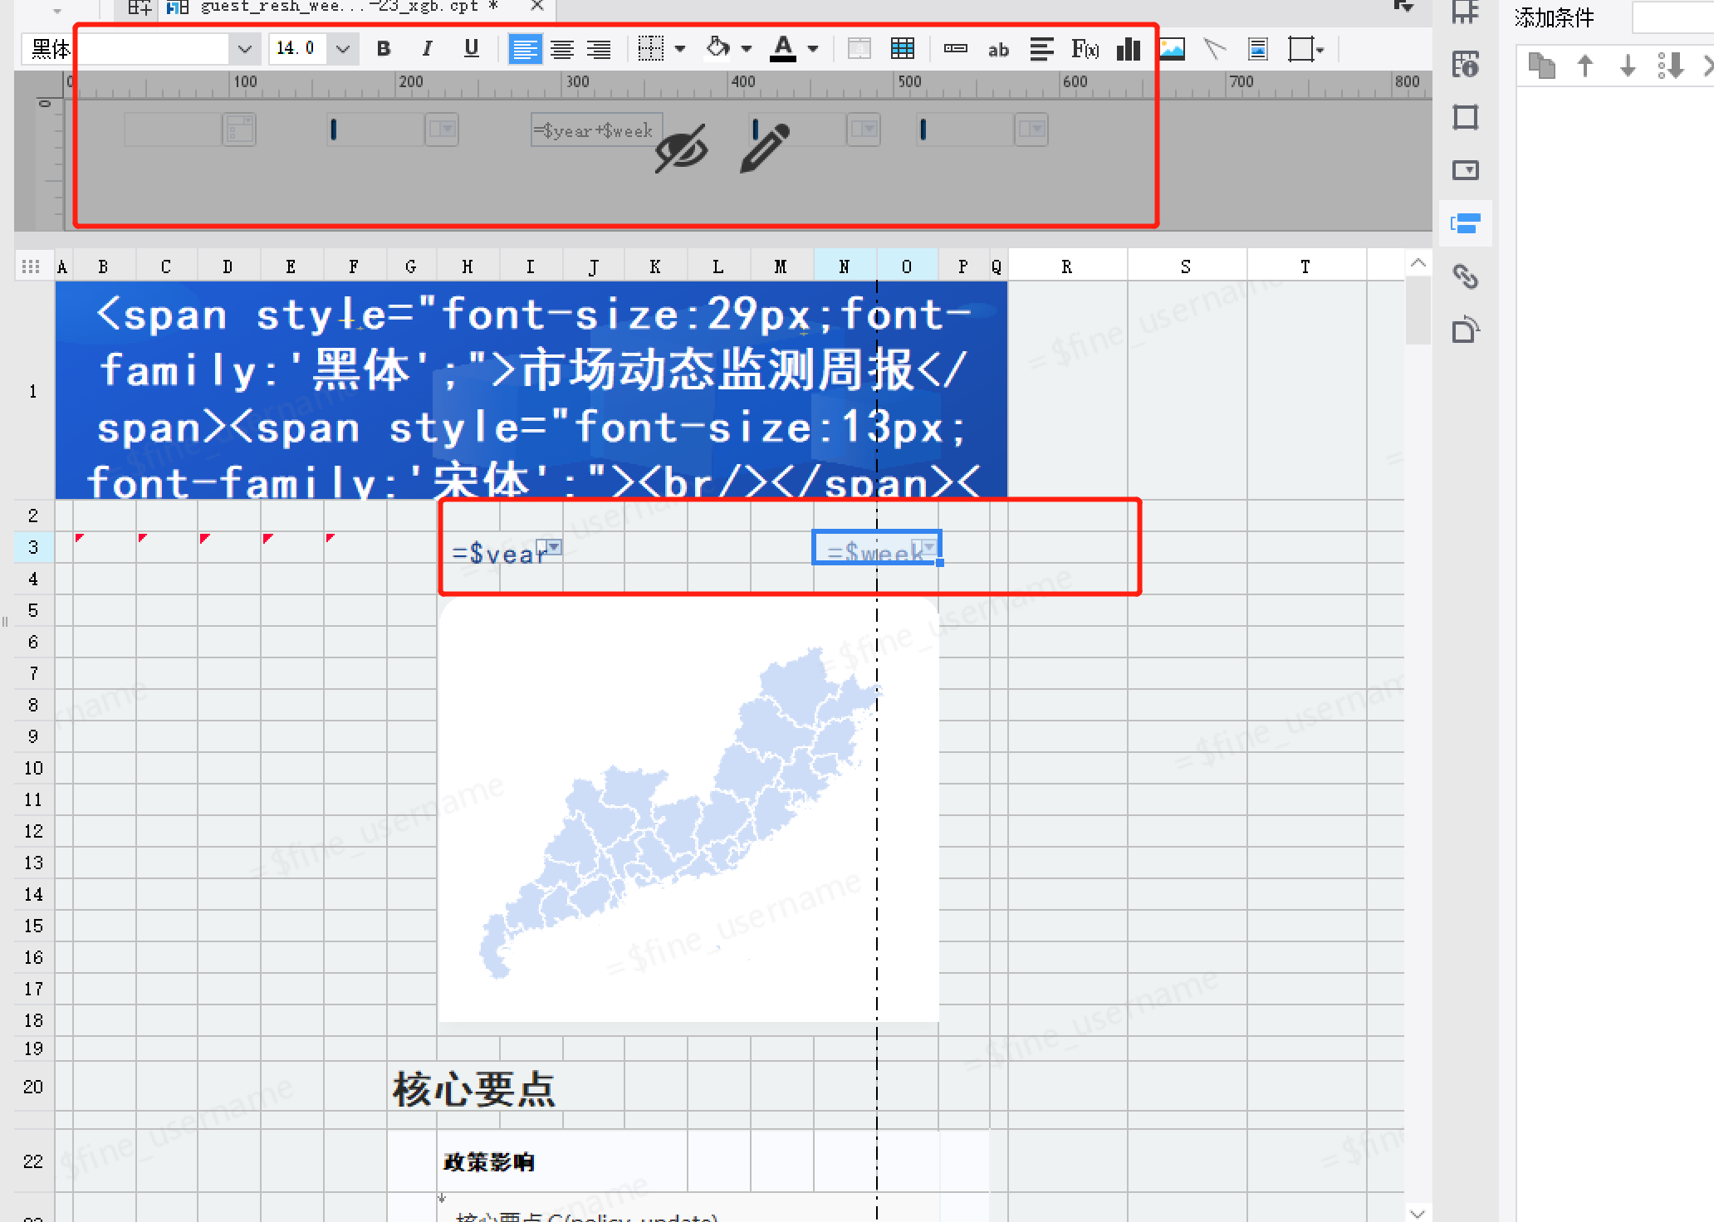Click the copy condition icon
The height and width of the screenshot is (1222, 1714).
(1542, 66)
